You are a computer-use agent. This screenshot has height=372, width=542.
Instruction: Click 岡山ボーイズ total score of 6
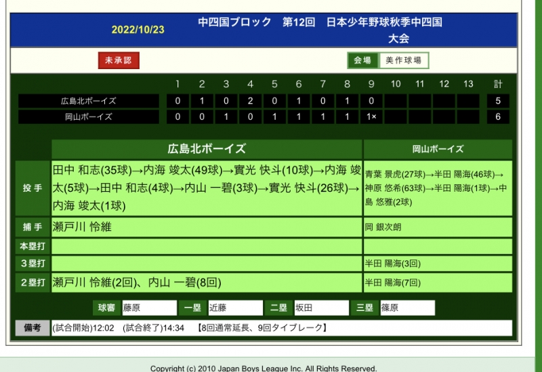pos(498,117)
